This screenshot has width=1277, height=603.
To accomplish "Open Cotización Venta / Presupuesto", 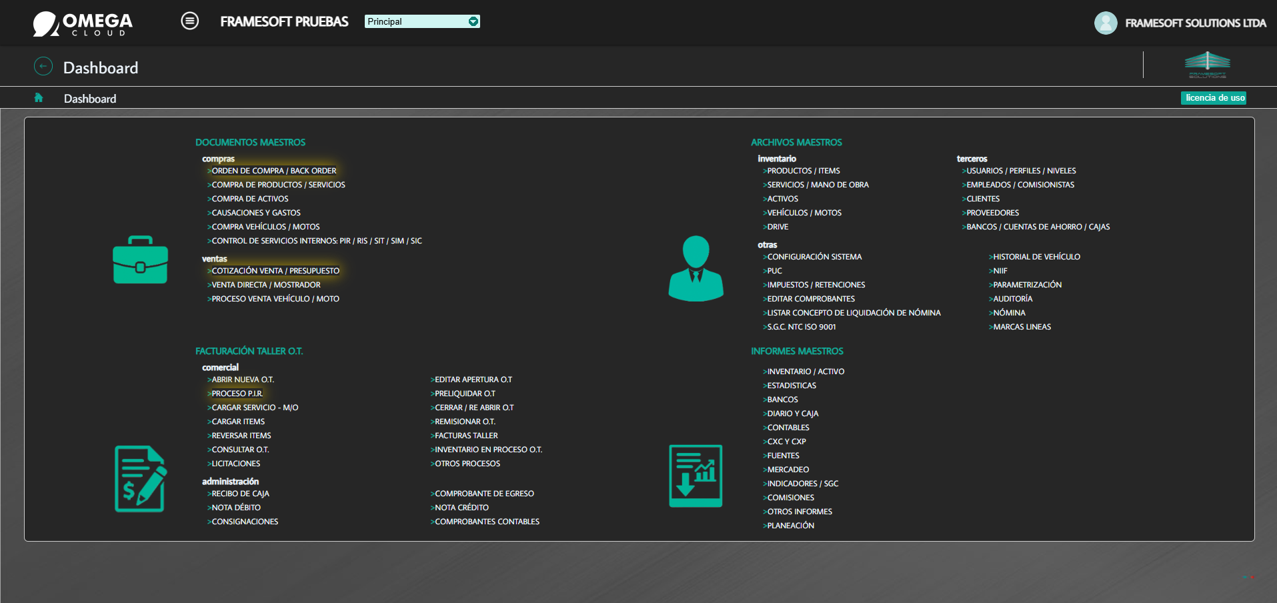I will coord(275,271).
